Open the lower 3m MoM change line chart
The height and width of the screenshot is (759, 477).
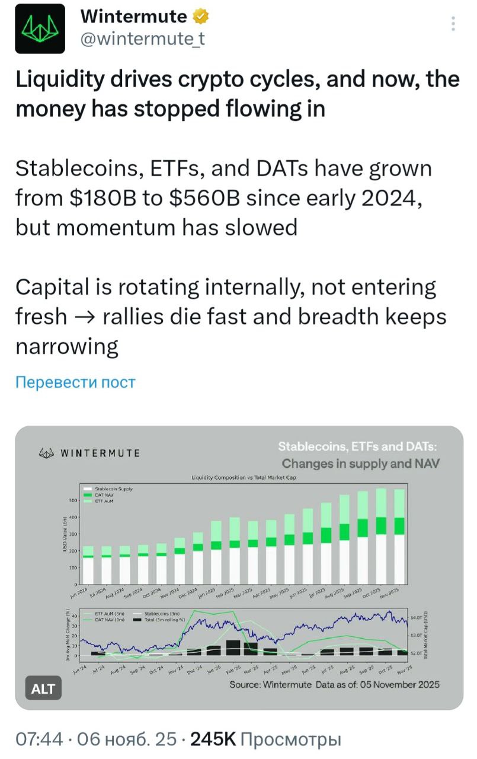(249, 633)
